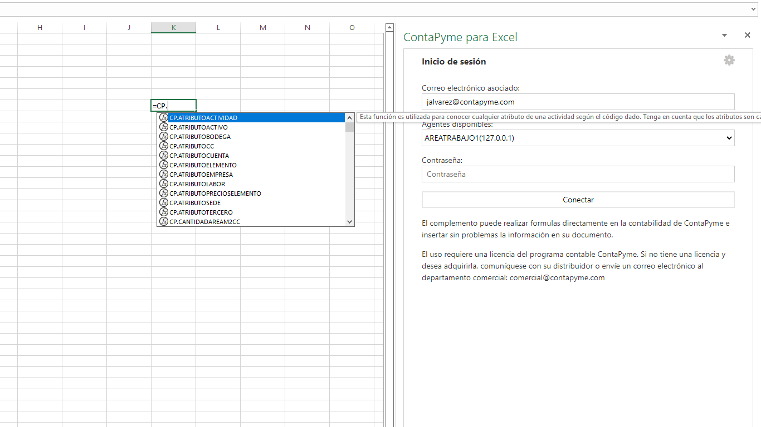761x427 pixels.
Task: Select column K header
Action: (x=174, y=28)
